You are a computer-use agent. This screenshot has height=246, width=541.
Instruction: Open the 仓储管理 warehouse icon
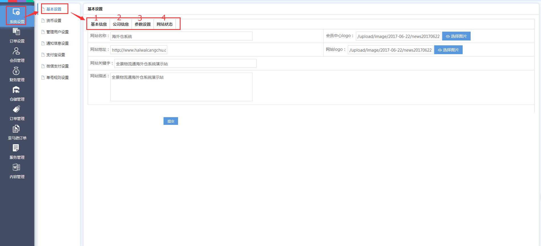point(16,90)
